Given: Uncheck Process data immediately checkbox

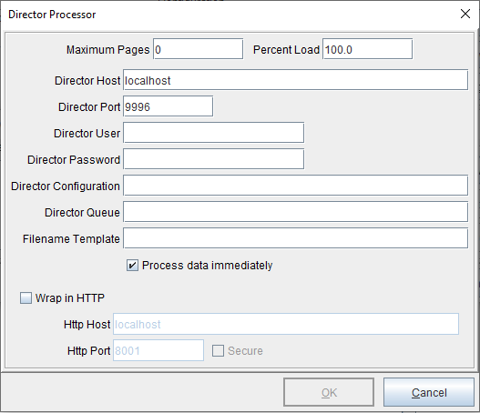Looking at the screenshot, I should 132,266.
